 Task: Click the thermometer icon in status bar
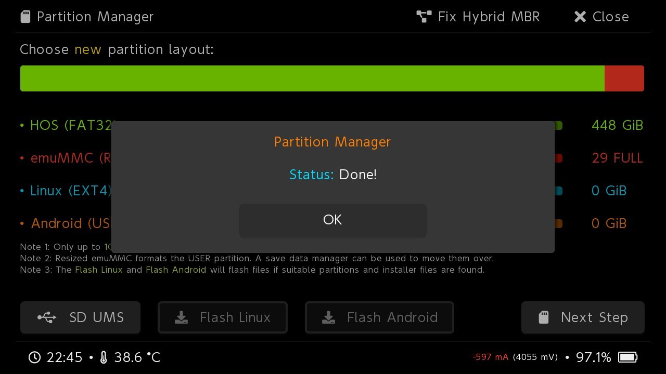pyautogui.click(x=104, y=357)
